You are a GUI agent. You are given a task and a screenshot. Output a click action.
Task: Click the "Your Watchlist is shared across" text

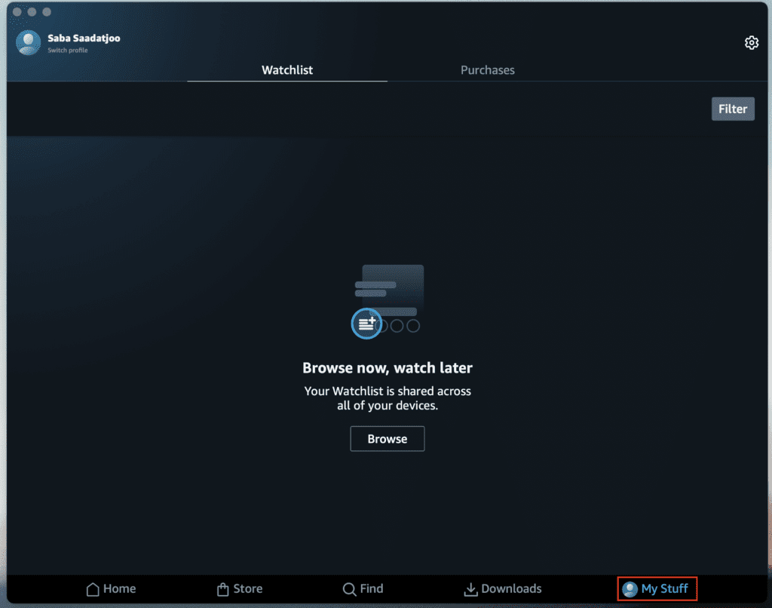388,392
